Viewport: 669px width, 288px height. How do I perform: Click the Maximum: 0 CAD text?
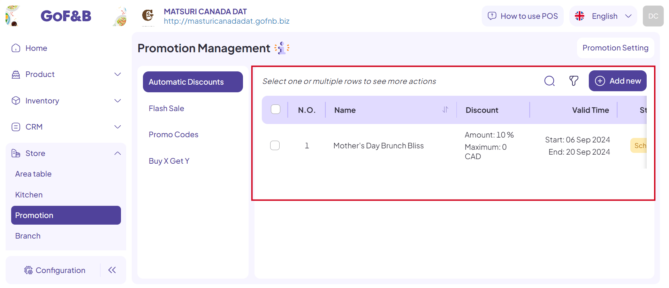tap(486, 151)
